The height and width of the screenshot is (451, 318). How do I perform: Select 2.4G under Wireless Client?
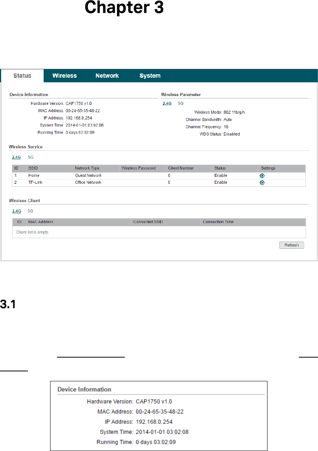click(x=17, y=211)
